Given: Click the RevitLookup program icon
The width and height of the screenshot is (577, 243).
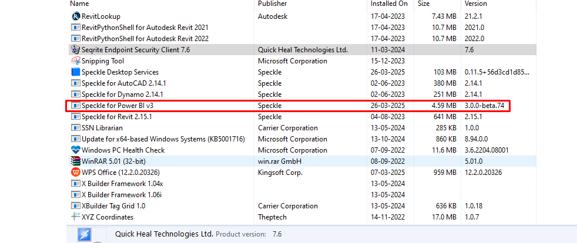Looking at the screenshot, I should (x=75, y=16).
